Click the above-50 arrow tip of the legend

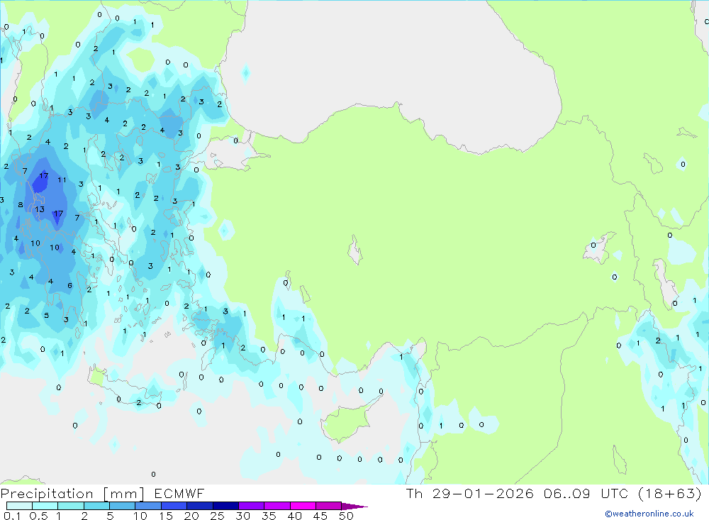(354, 507)
